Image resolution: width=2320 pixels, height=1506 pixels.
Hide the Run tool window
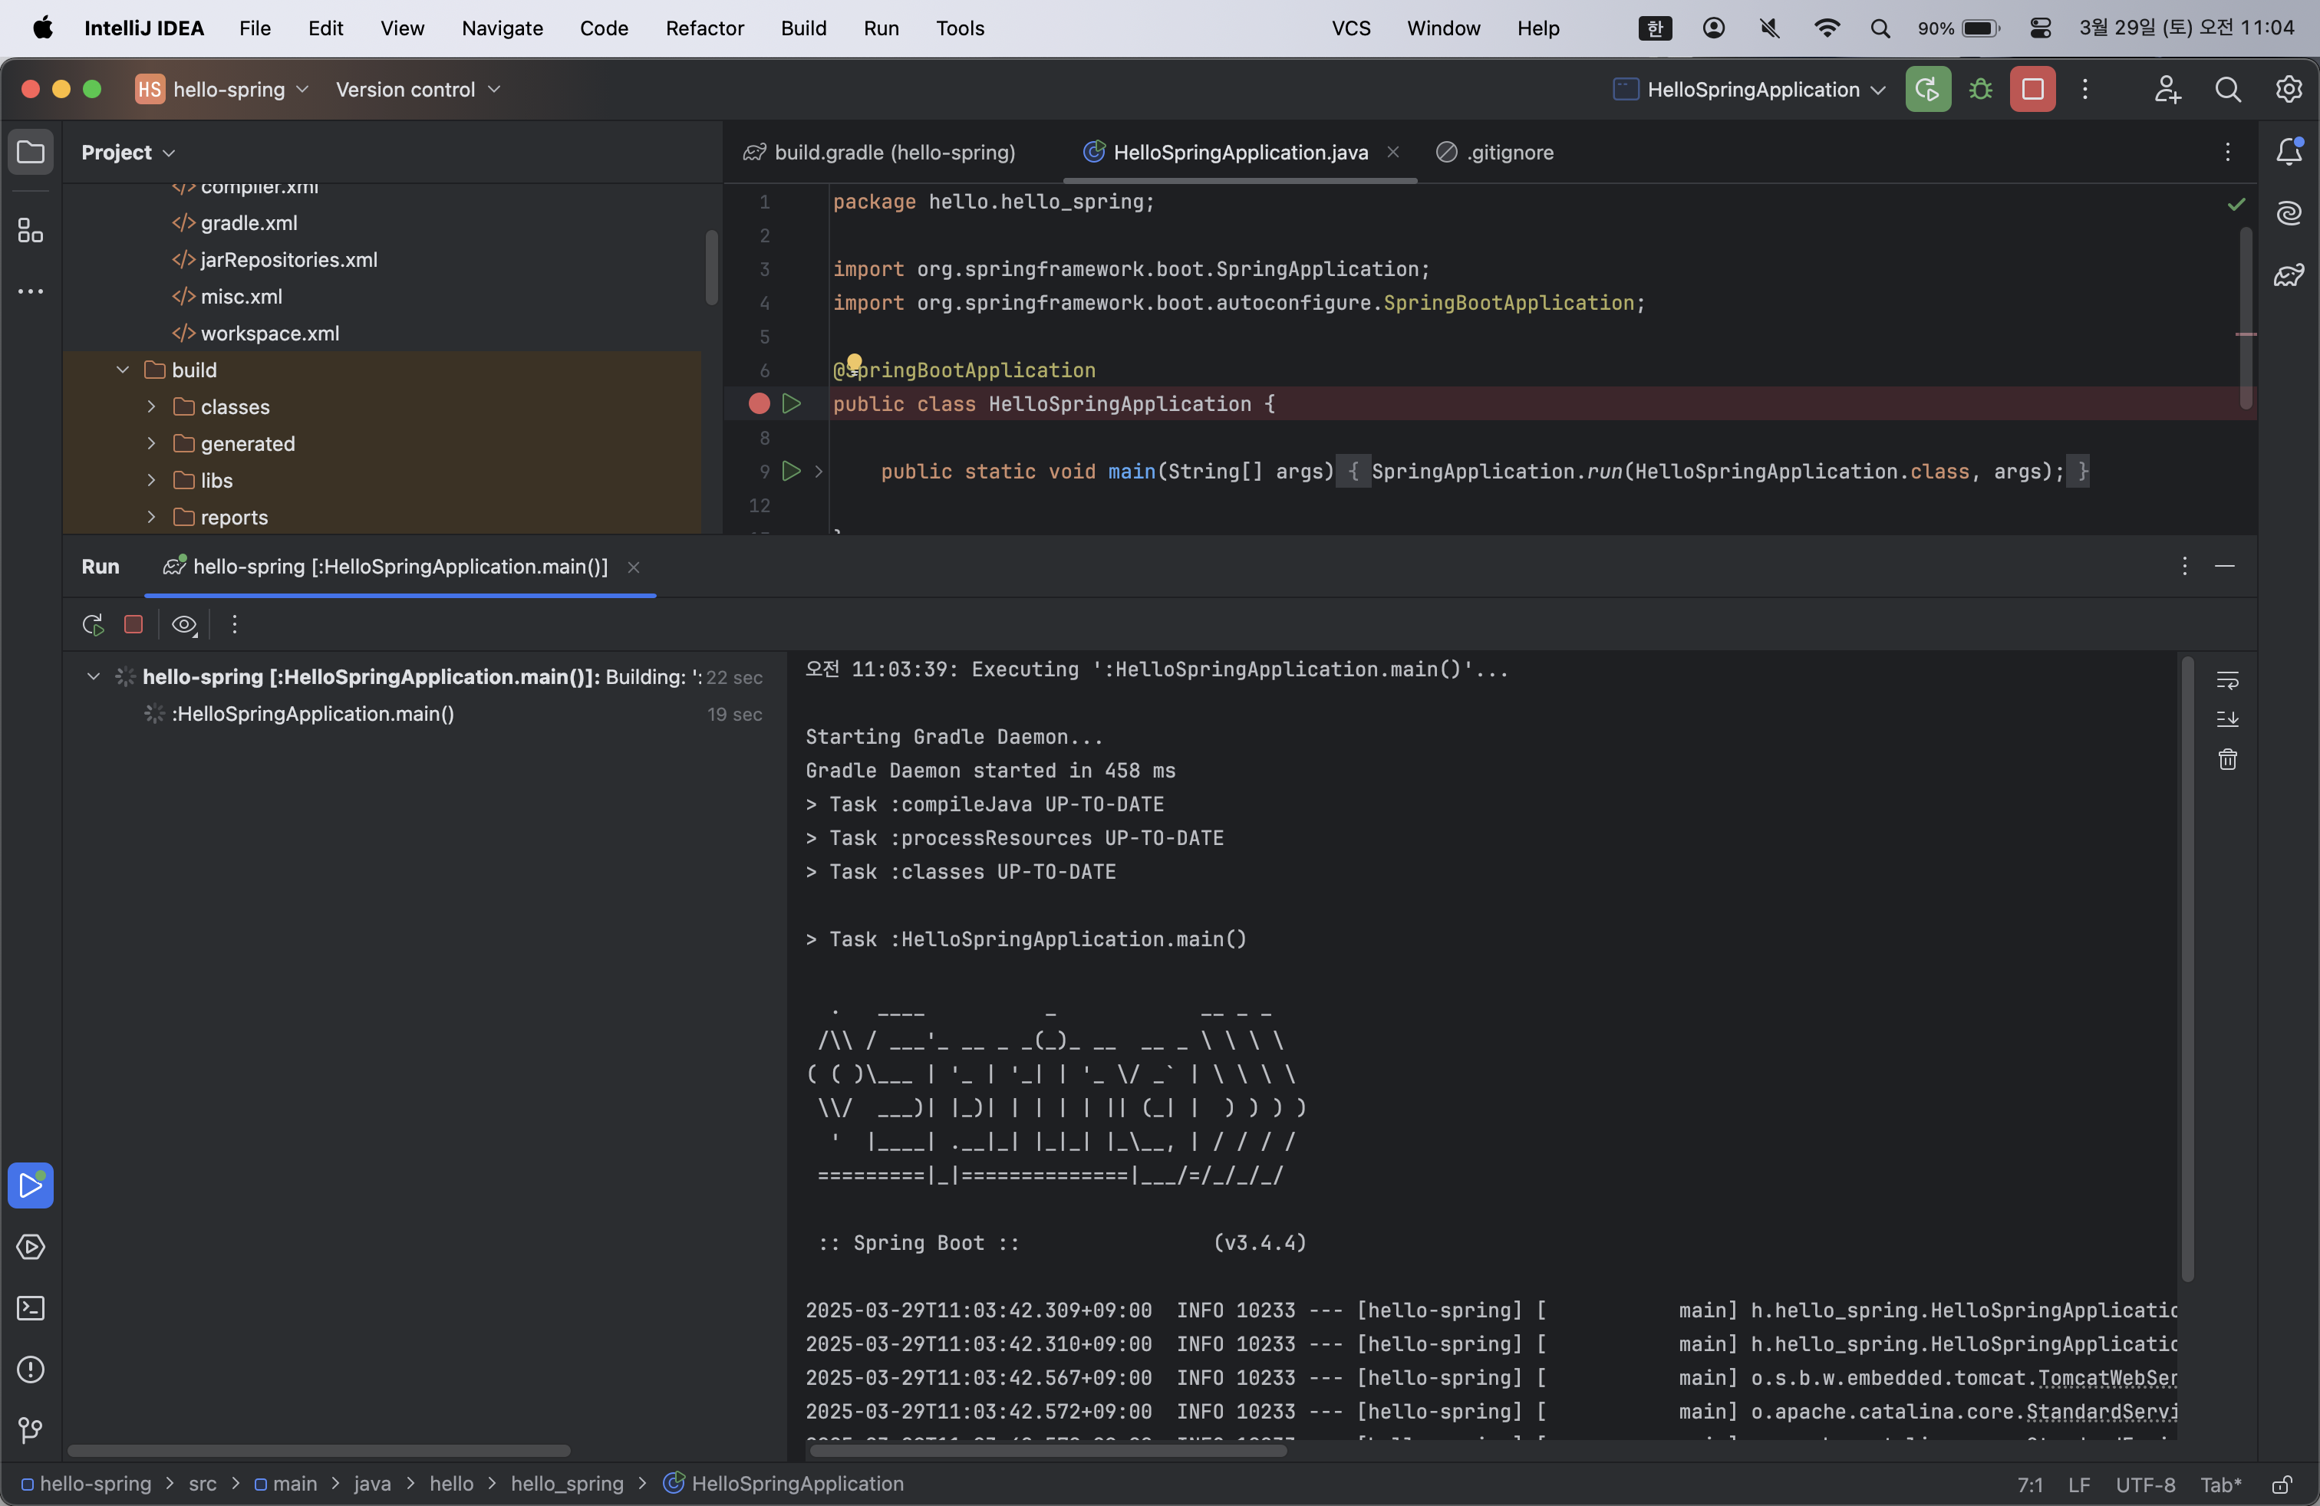pyautogui.click(x=2224, y=566)
